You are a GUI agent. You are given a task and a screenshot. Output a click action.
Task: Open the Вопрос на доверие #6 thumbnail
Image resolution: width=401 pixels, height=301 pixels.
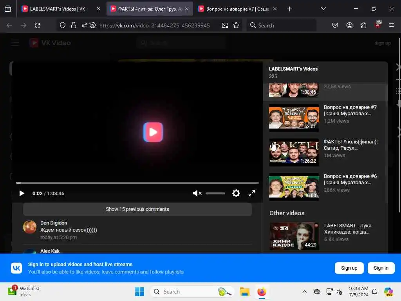(x=294, y=187)
